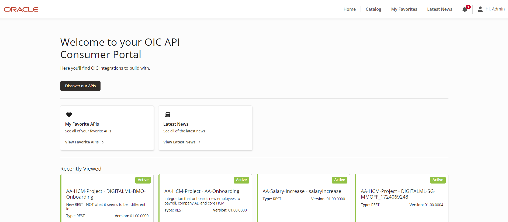Click Type: REST on the DIGITALML-SG-MMOFF card
Viewport: 508px width, 222px height.
coord(370,205)
